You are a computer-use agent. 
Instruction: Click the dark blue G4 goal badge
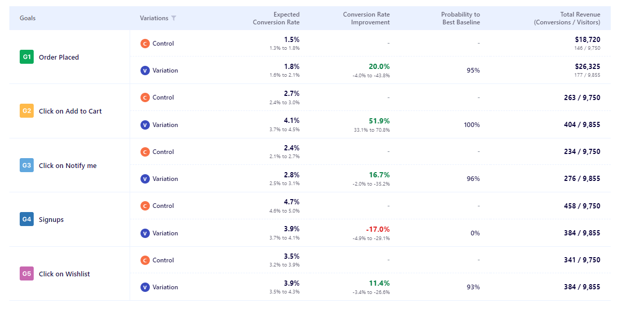(26, 219)
